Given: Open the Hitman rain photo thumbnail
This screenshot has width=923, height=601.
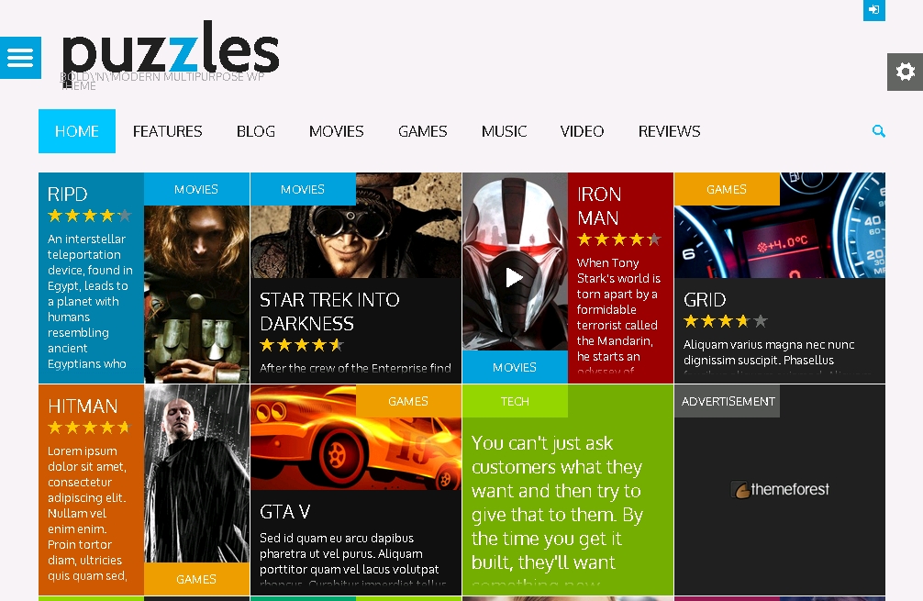Looking at the screenshot, I should tap(196, 473).
